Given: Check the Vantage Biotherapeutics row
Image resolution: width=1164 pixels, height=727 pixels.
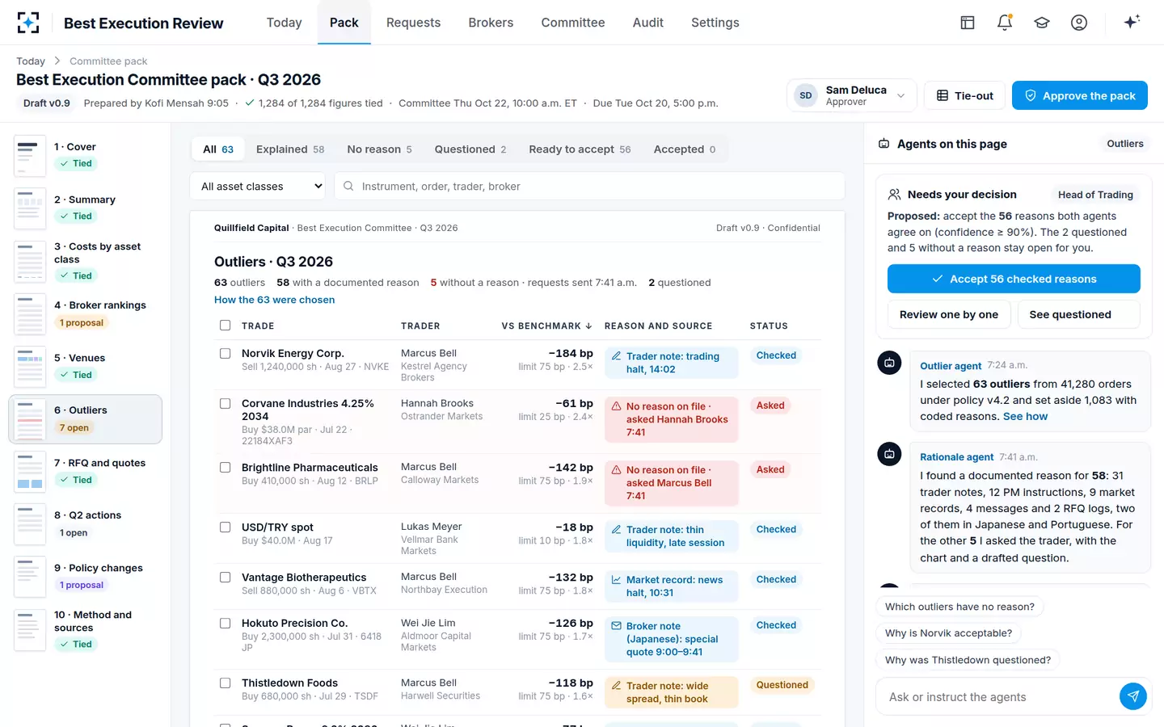Looking at the screenshot, I should [225, 577].
